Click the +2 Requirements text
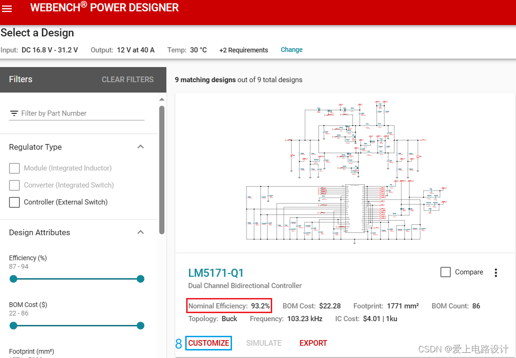This screenshot has width=516, height=358. [x=243, y=50]
